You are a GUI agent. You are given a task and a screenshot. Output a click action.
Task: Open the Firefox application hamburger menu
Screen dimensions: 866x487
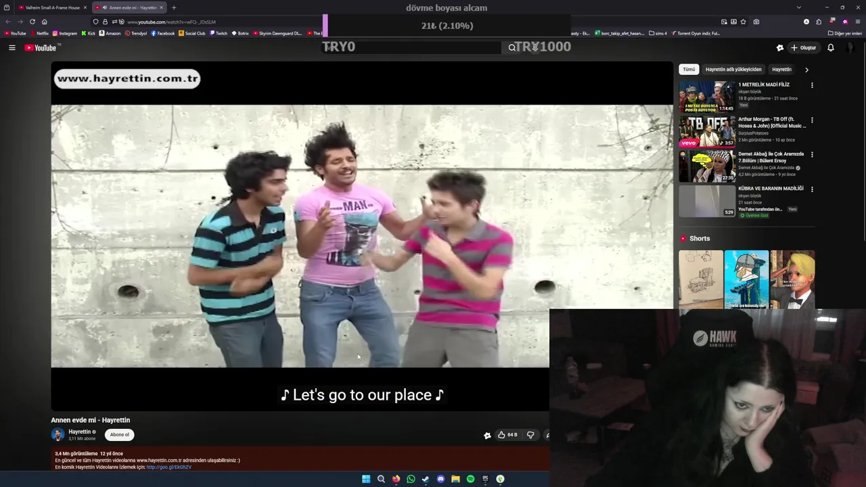tap(858, 22)
